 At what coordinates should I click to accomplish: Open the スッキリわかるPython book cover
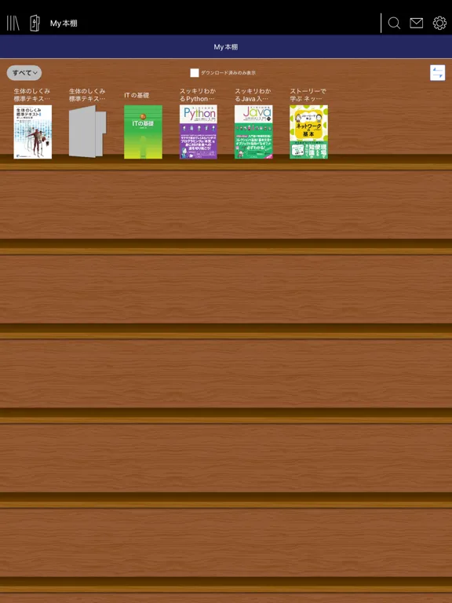199,132
